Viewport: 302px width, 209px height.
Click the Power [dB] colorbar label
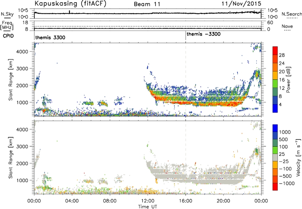pos(288,80)
